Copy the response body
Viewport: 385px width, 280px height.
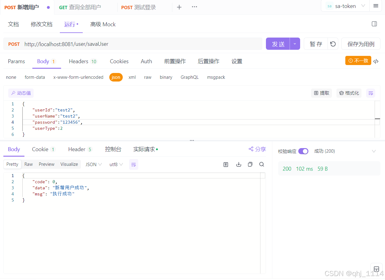pos(250,164)
